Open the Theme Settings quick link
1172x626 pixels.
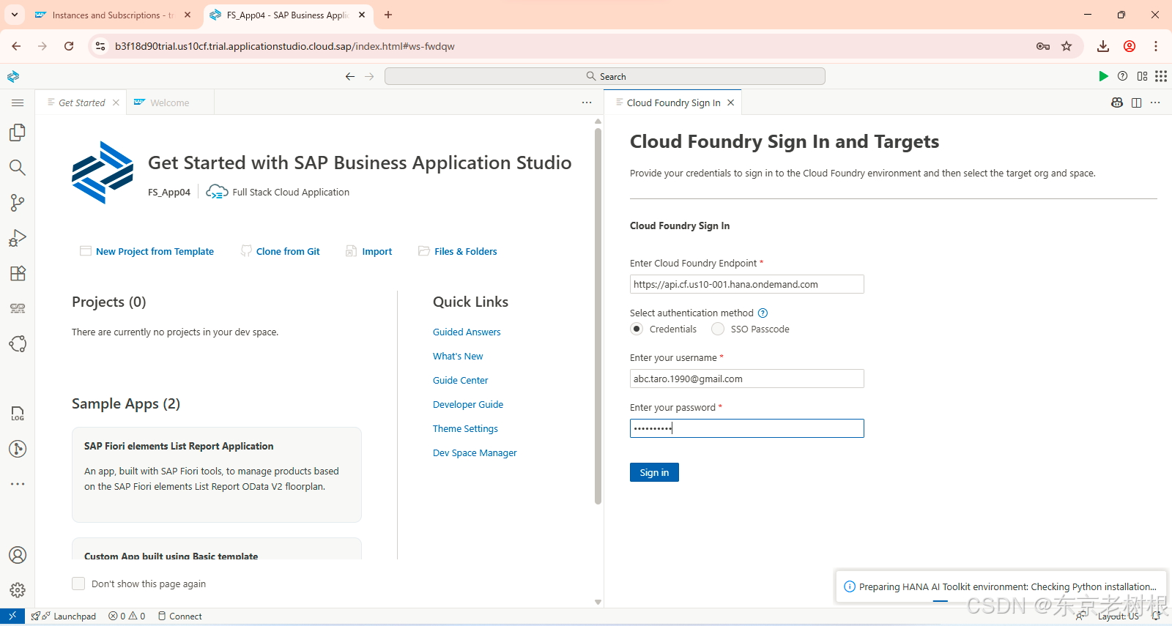click(465, 428)
